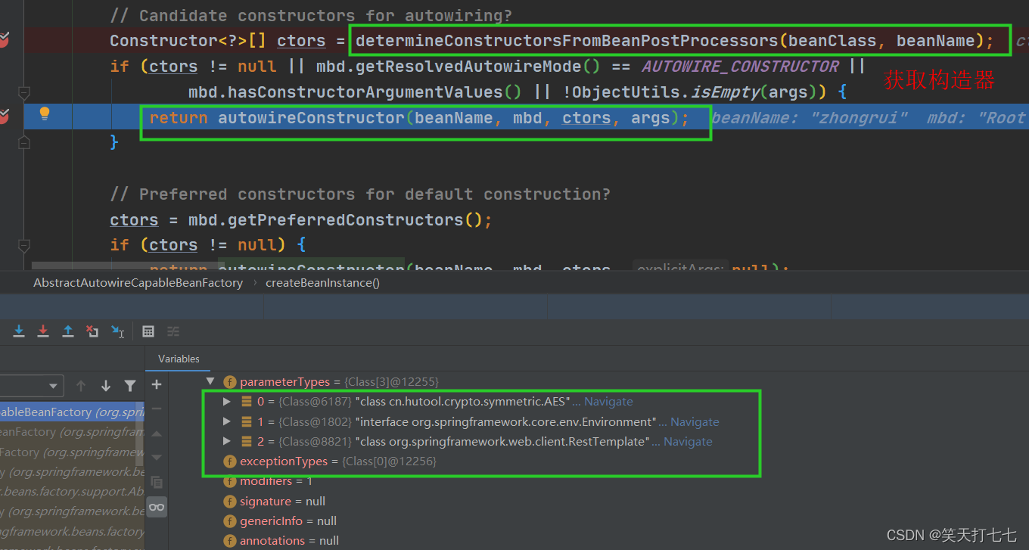Toggle Show Watches glasses icon
1029x550 pixels.
tap(157, 507)
